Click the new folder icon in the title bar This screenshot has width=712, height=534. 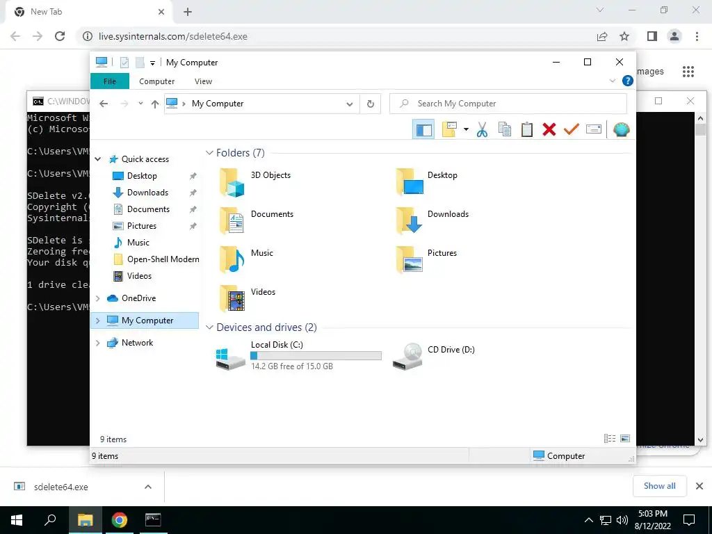(x=140, y=62)
